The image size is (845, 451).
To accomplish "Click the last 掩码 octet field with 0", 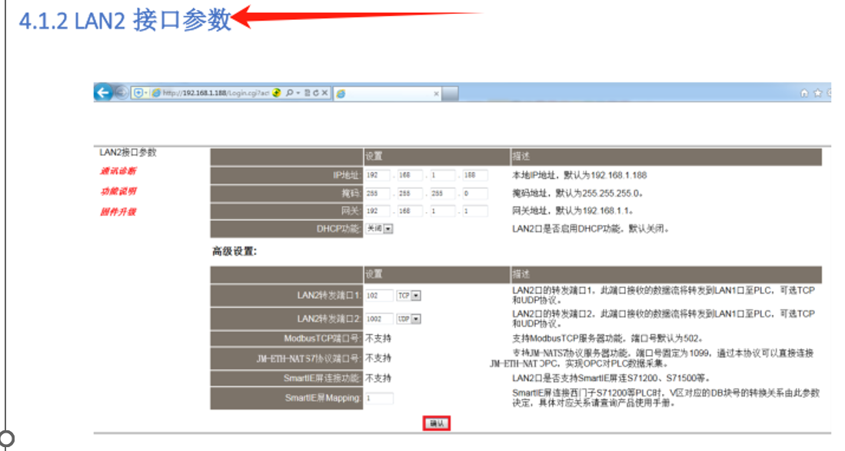I will point(476,193).
